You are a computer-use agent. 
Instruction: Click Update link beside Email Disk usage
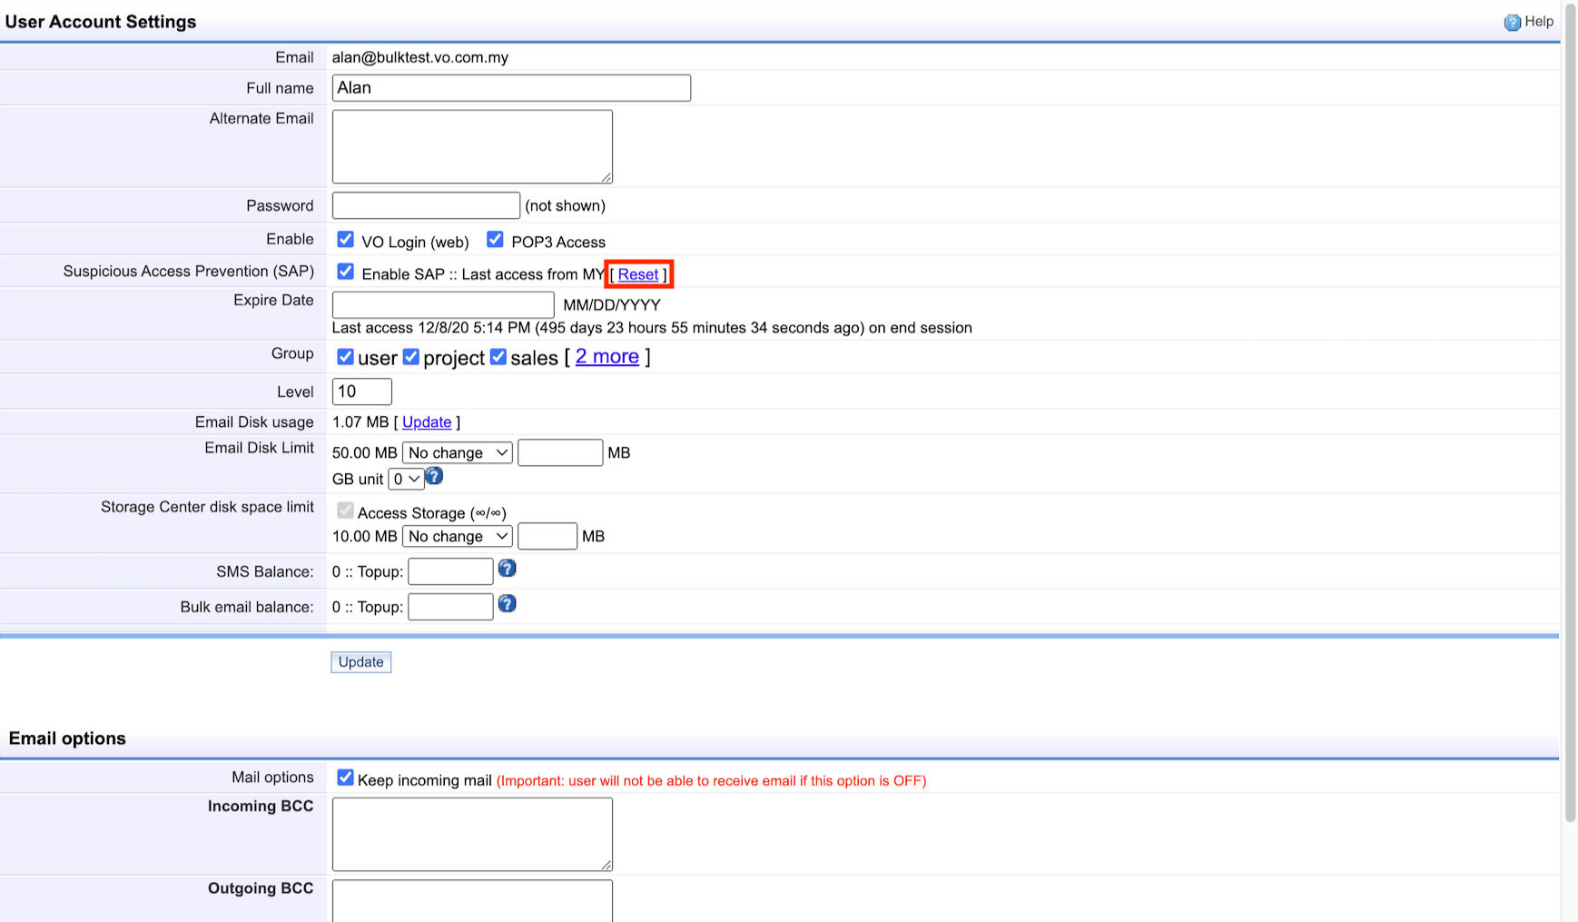(427, 422)
